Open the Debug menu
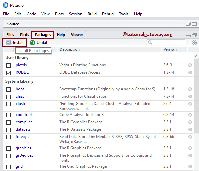Viewport: 199px width, 171px height. pyautogui.click(x=108, y=14)
